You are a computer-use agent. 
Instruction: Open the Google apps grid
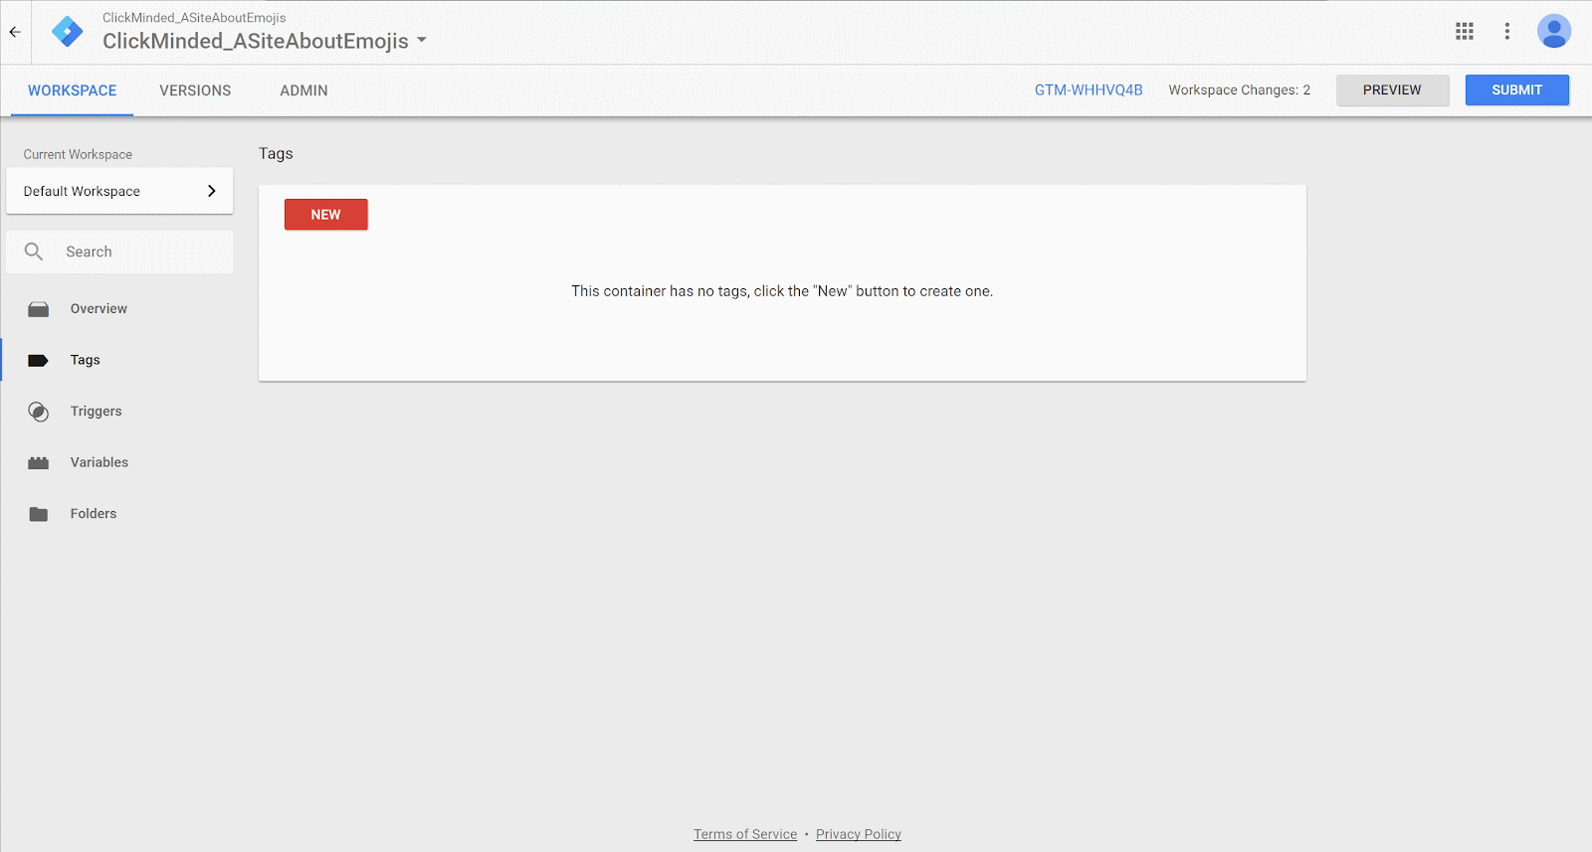(x=1464, y=32)
